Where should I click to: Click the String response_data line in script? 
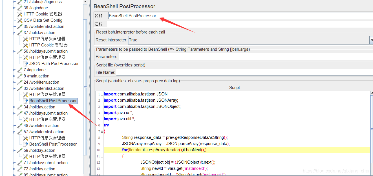point(175,137)
